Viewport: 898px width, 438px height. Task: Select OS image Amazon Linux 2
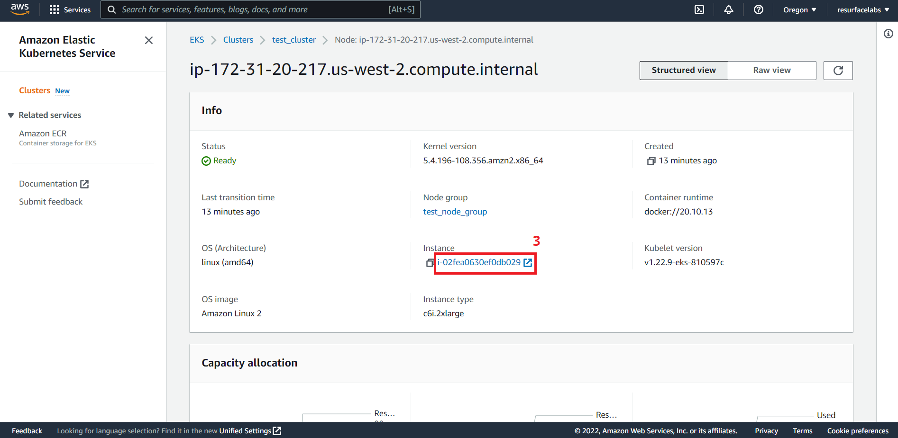231,313
